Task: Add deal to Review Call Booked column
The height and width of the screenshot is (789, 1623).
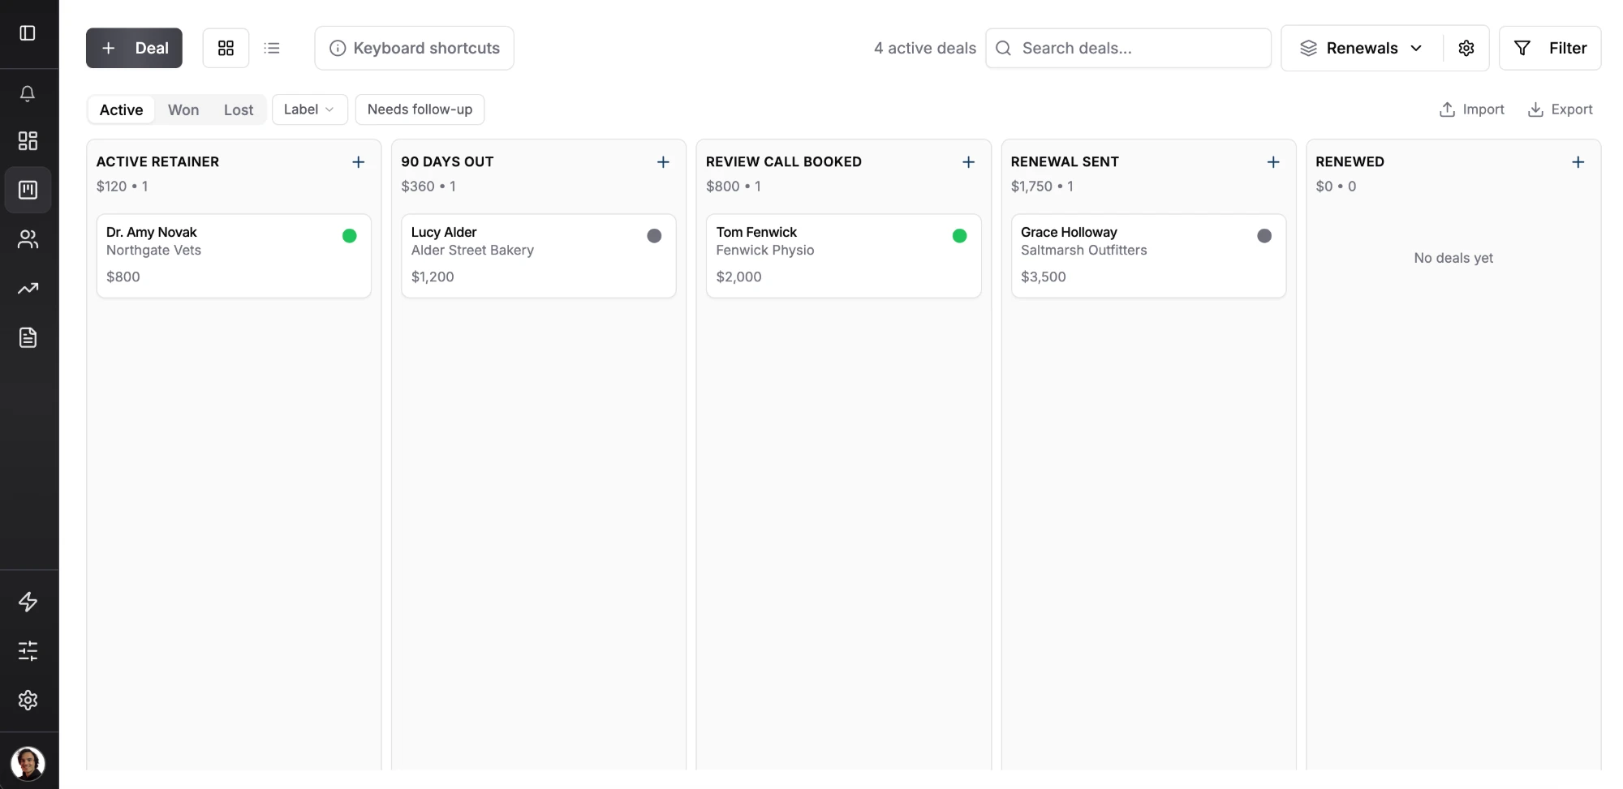Action: tap(968, 162)
